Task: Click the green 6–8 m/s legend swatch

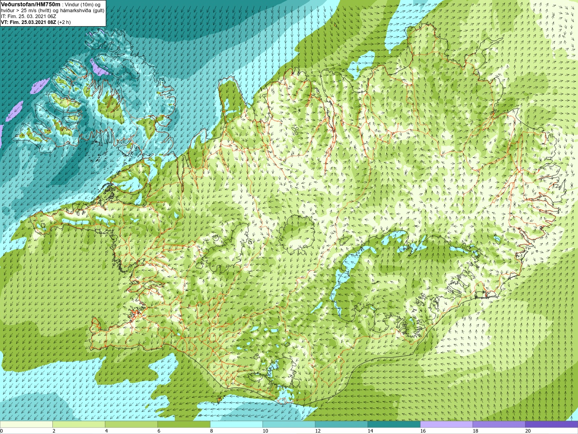Action: point(184,425)
